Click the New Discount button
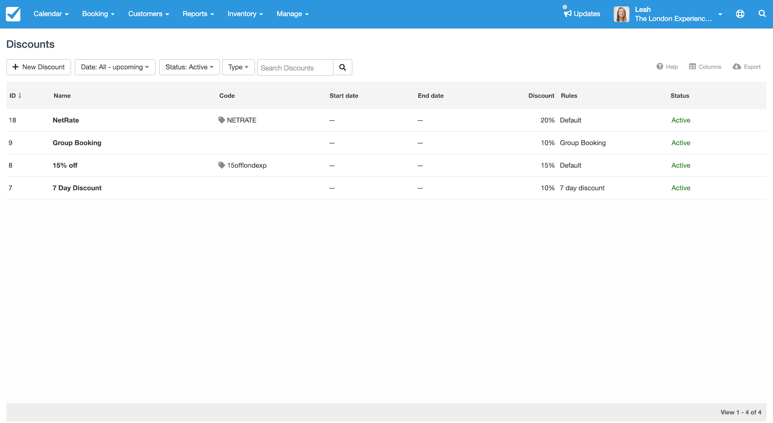Viewport: 773px width, 423px height. (39, 67)
